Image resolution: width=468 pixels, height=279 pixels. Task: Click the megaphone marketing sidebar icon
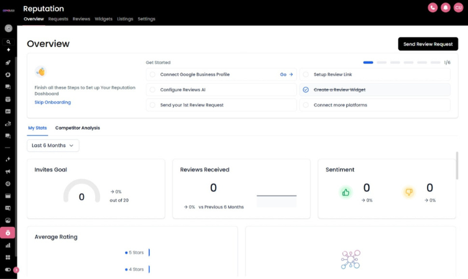coord(8,172)
